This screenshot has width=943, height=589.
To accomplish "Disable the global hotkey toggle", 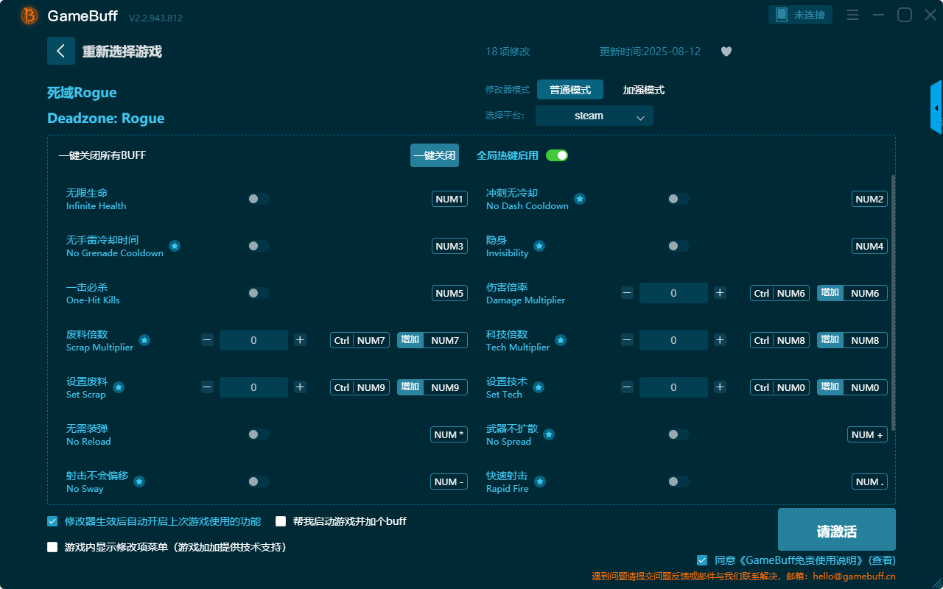I will click(557, 155).
